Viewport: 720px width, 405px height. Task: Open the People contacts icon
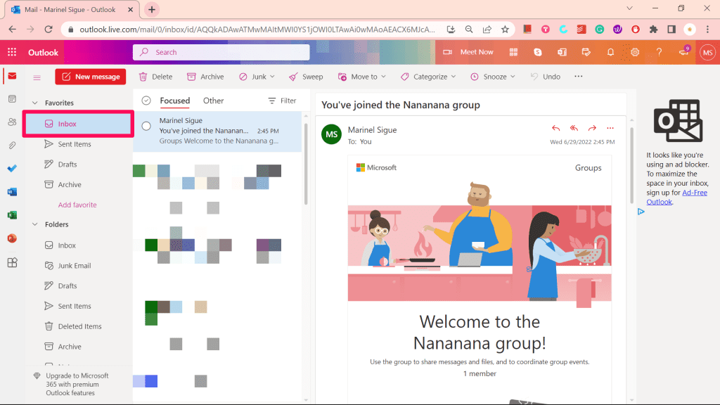point(12,122)
